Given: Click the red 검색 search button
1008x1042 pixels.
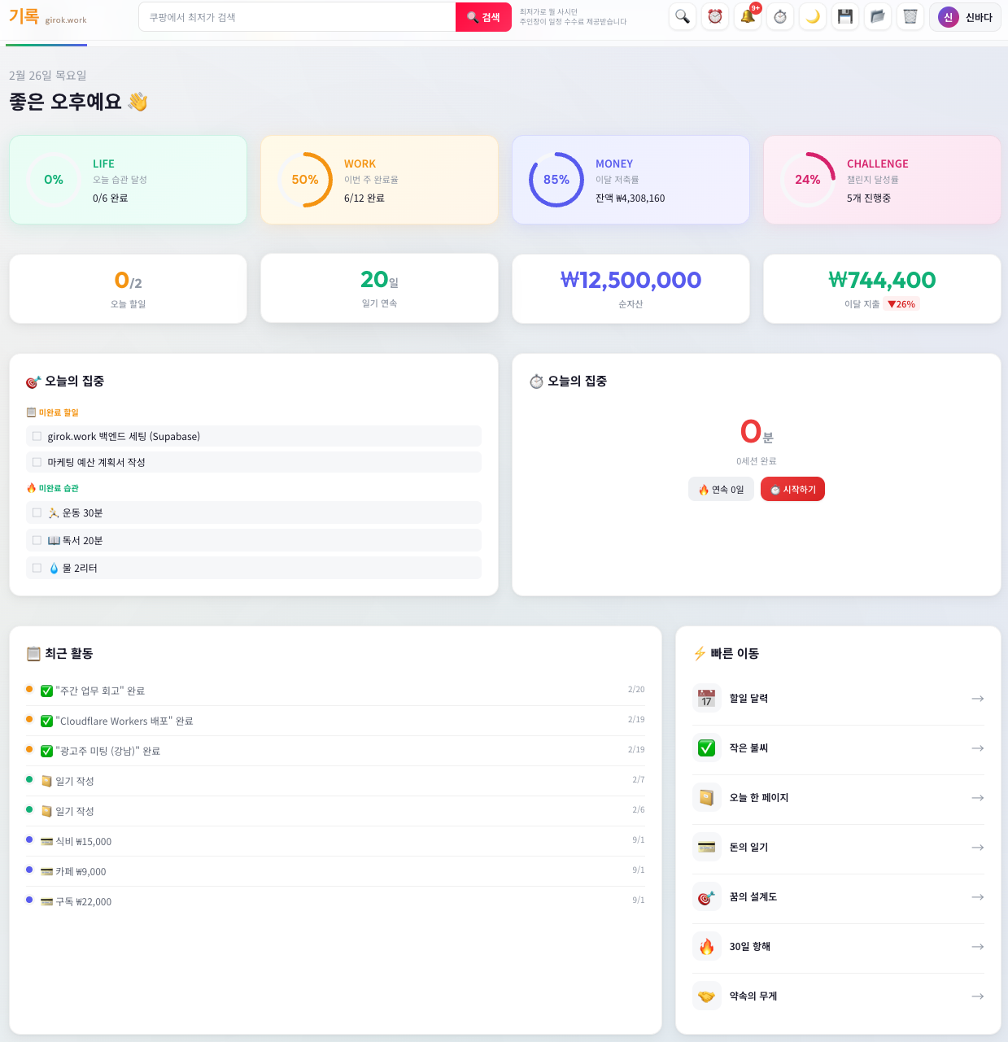Looking at the screenshot, I should (483, 16).
